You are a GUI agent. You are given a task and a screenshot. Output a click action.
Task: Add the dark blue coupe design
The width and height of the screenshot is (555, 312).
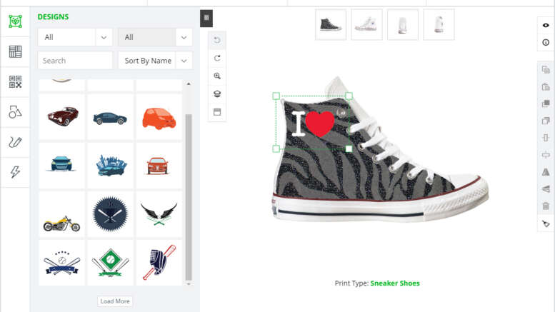(111, 117)
